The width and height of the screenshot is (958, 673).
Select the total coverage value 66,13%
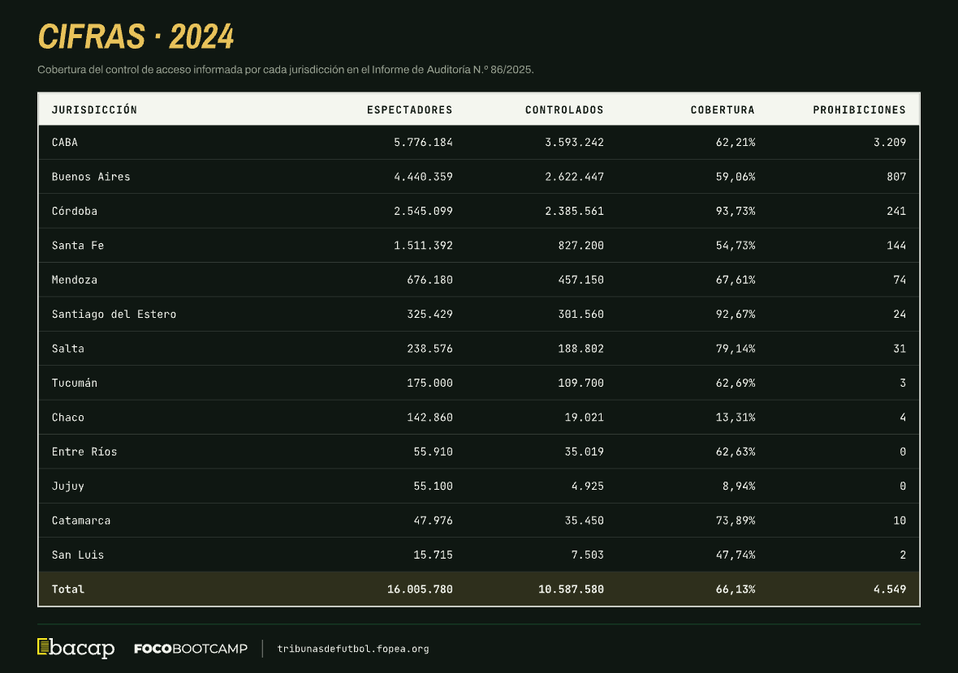735,589
